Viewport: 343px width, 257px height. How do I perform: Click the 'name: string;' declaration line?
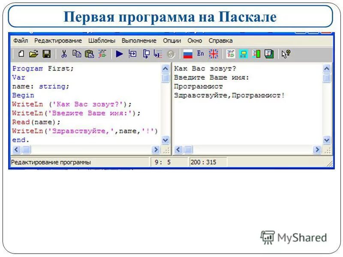coord(41,87)
